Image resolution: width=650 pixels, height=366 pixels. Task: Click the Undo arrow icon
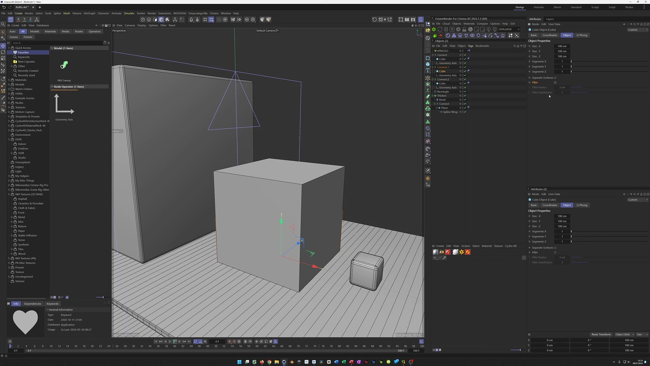pyautogui.click(x=3, y=7)
